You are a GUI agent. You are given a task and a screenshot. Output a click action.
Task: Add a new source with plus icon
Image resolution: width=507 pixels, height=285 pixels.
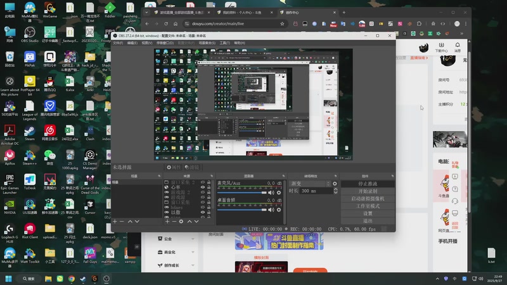[167, 221]
